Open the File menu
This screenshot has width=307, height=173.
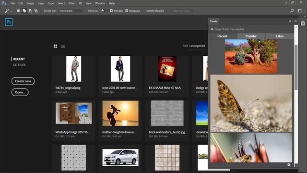tap(12, 3)
